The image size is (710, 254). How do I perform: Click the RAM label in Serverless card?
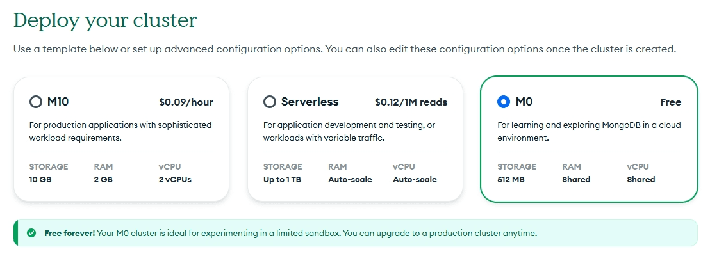point(337,166)
